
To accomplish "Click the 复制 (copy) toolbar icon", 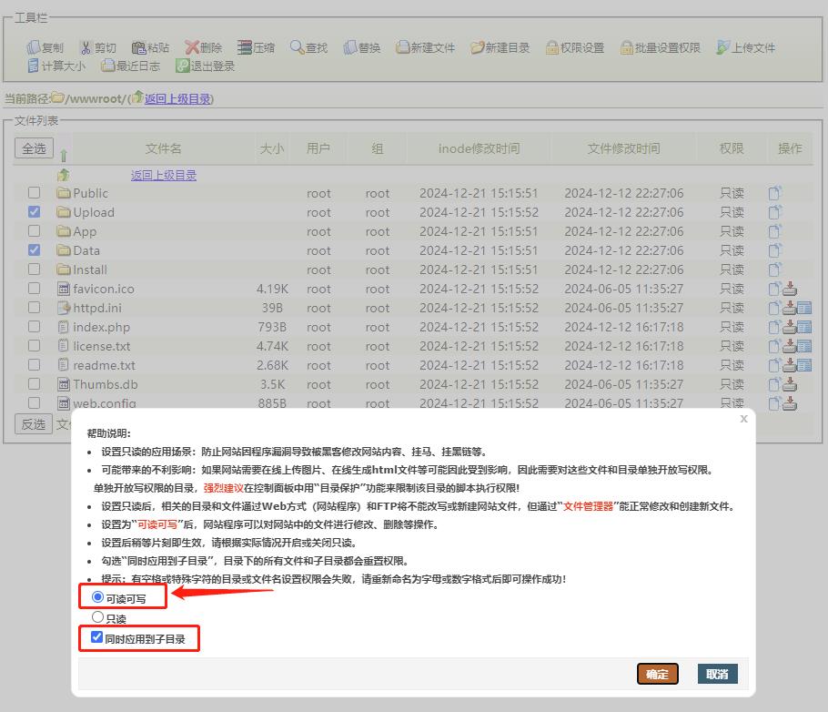I will [x=45, y=47].
